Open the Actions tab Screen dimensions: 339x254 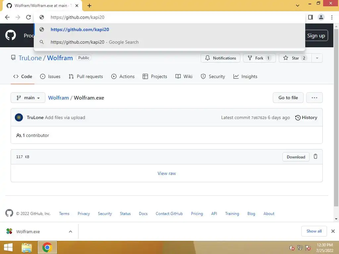123,76
